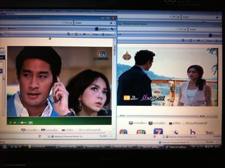
Task: Adjust the left player's volume slider
Action: (22, 123)
